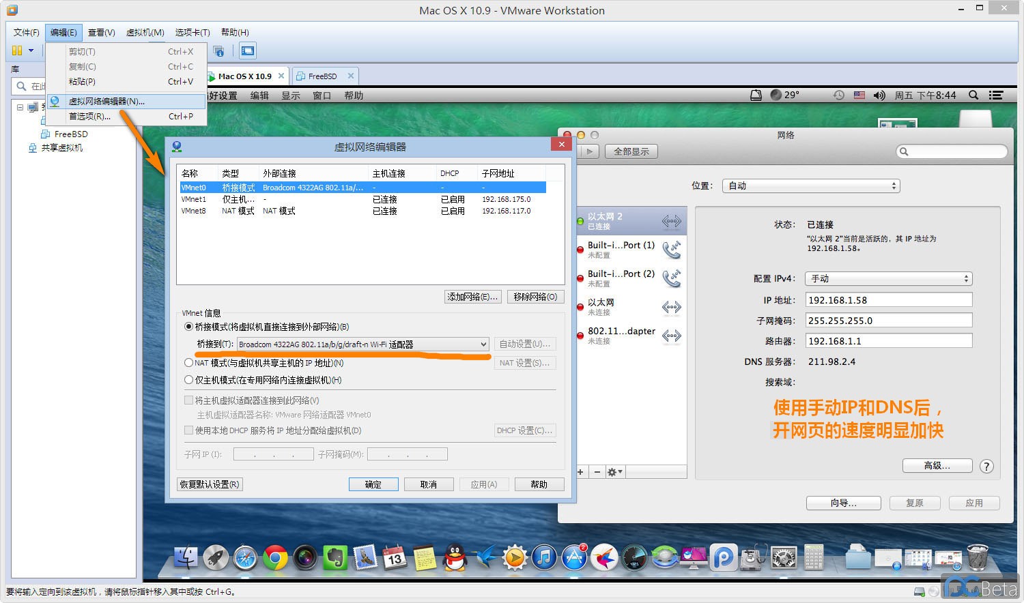Select 以太网 2 in the network services list
The height and width of the screenshot is (603, 1024).
631,221
